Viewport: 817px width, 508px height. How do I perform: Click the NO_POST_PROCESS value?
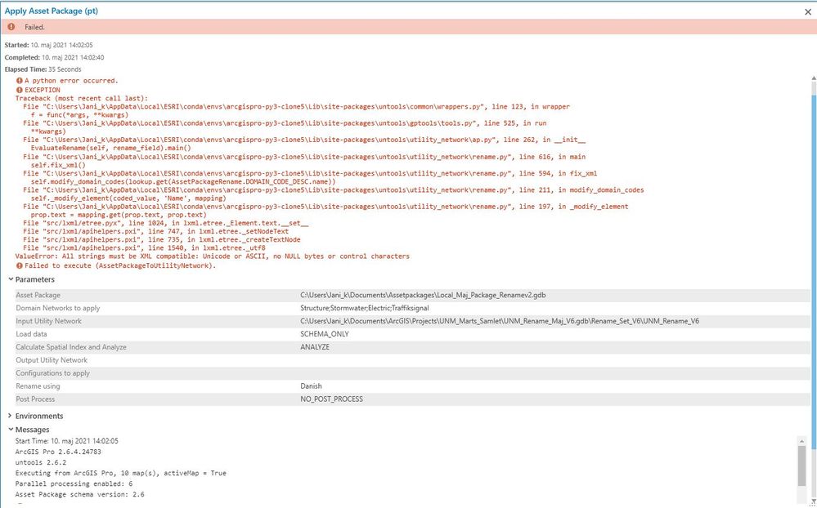tap(331, 399)
